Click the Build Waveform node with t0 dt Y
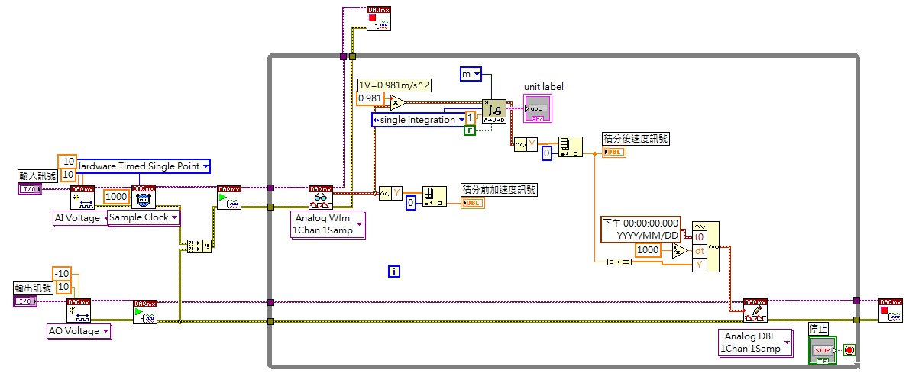Image resolution: width=909 pixels, height=373 pixels. [706, 246]
